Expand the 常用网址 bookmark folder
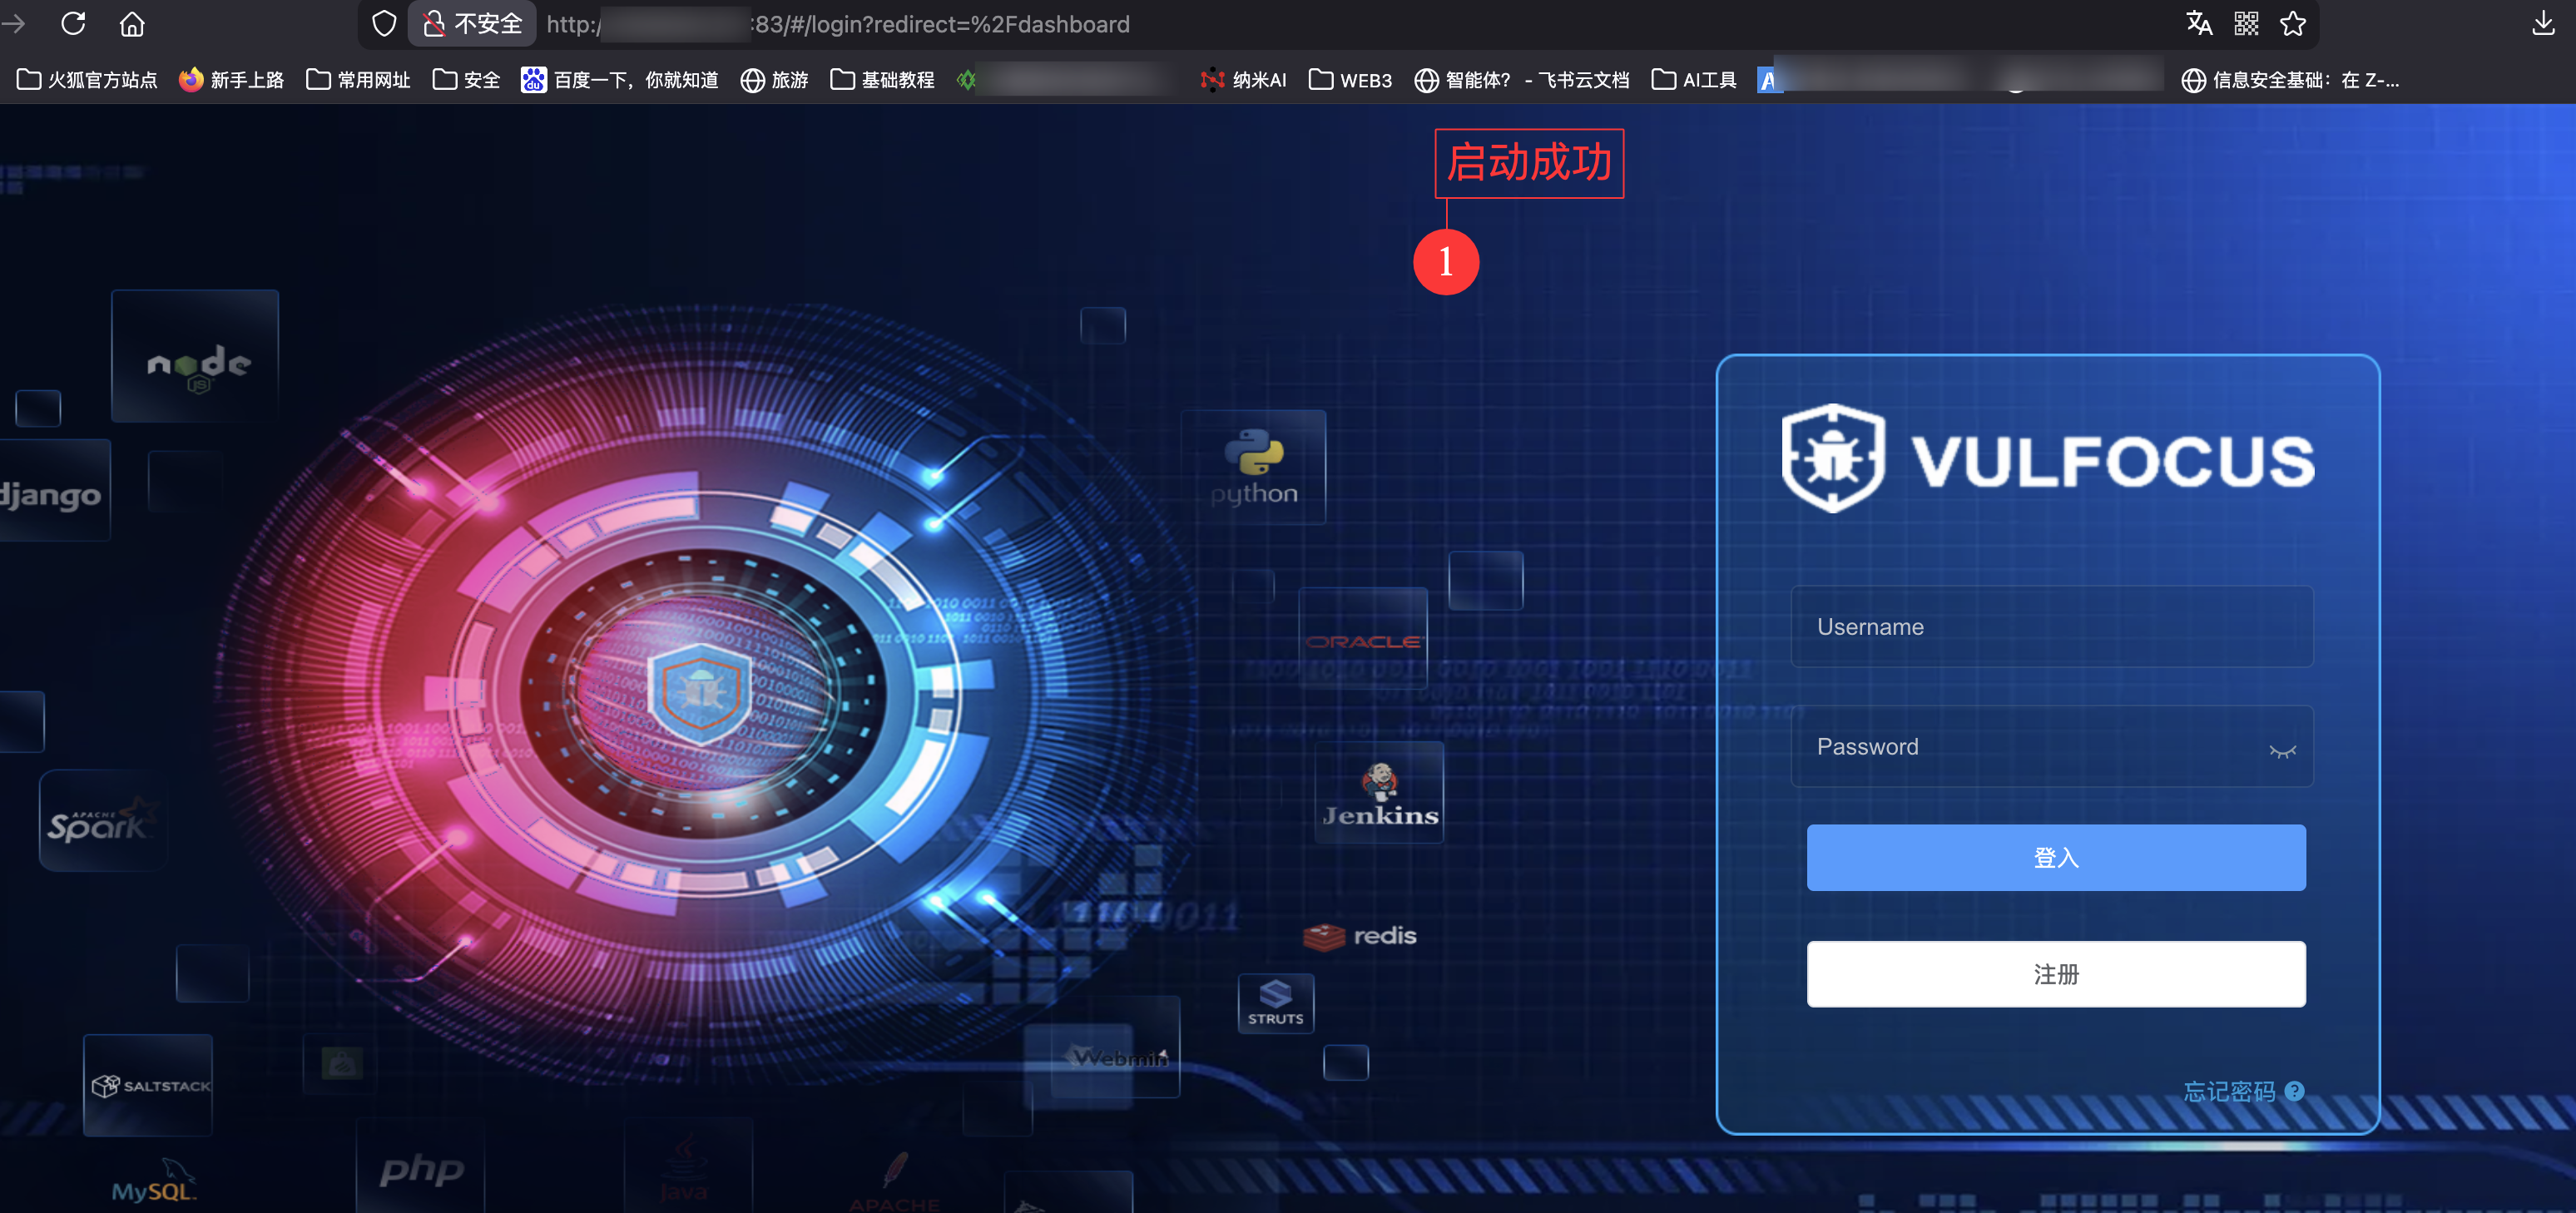2576x1213 pixels. [358, 80]
